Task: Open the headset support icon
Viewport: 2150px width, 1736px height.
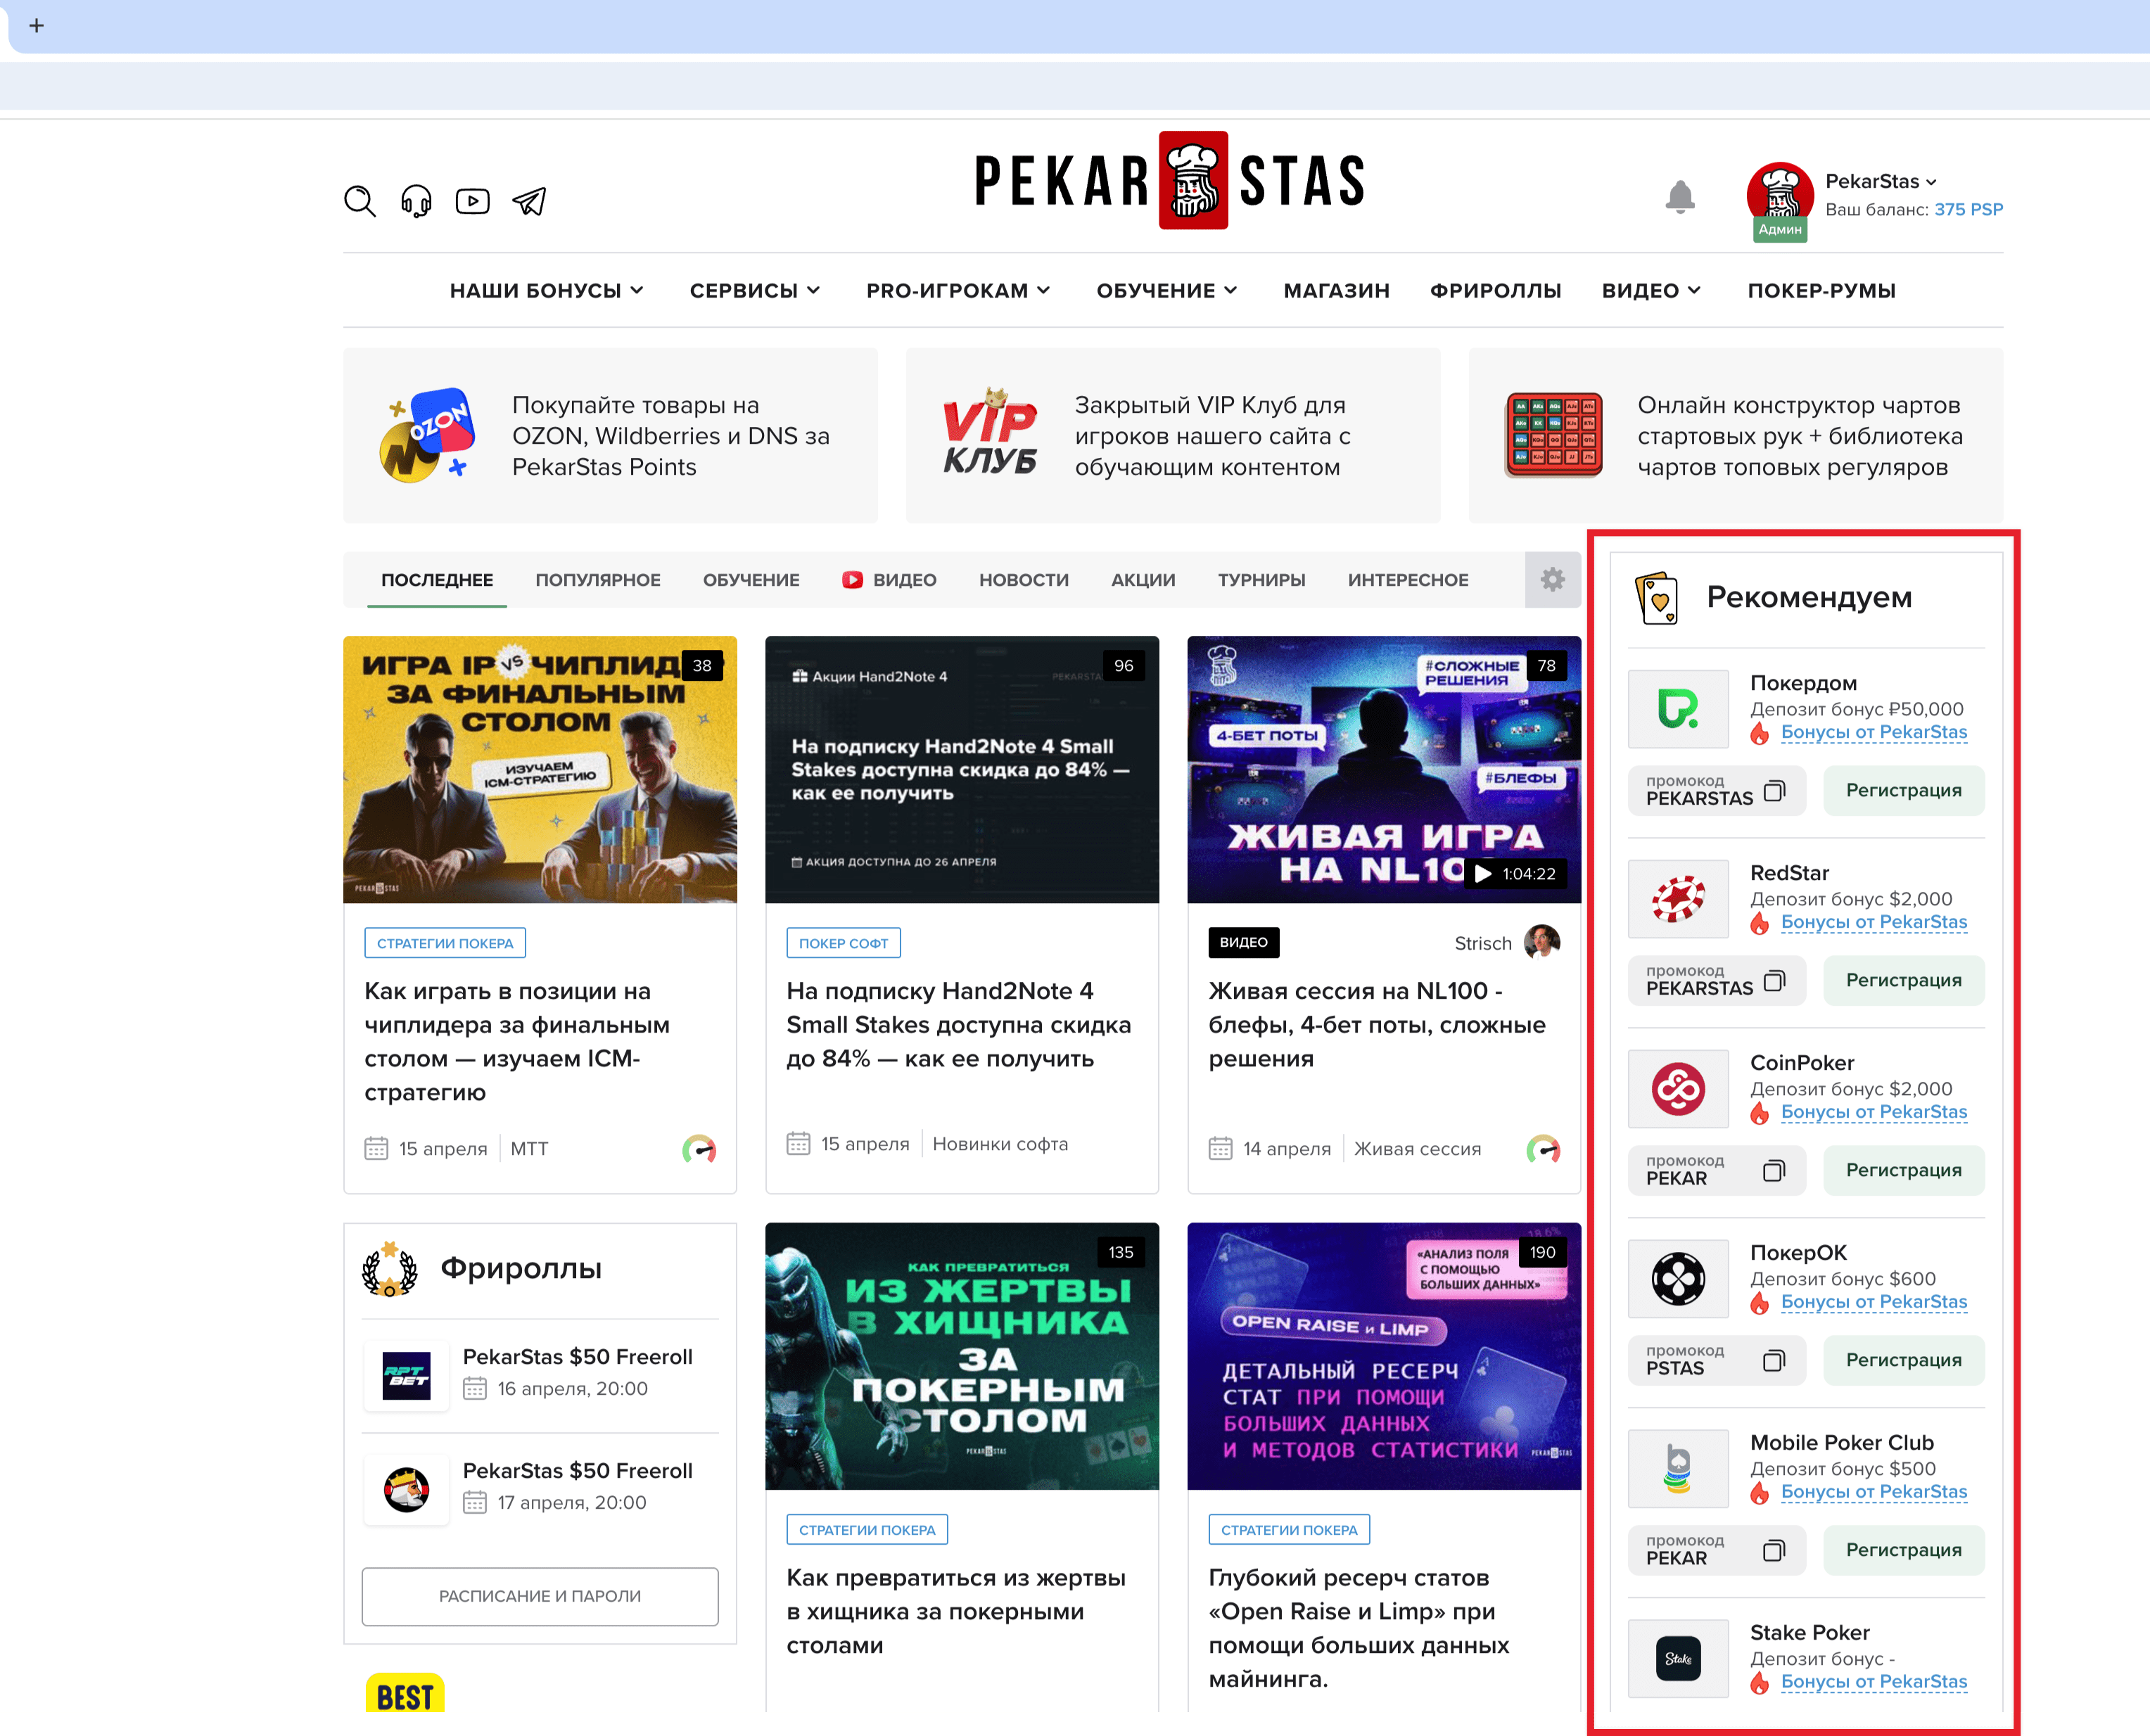Action: point(416,201)
